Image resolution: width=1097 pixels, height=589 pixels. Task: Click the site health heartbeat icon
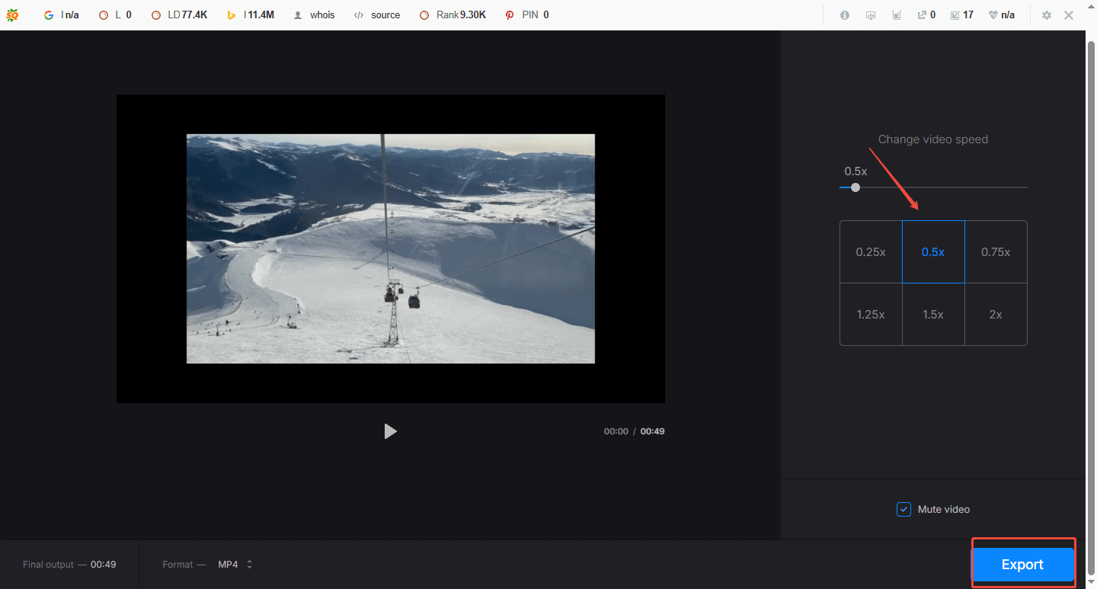(1001, 15)
